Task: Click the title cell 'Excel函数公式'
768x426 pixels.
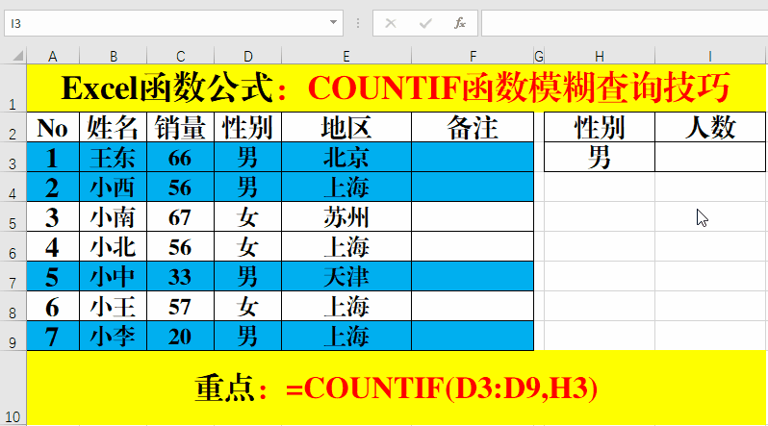Action: coord(397,88)
